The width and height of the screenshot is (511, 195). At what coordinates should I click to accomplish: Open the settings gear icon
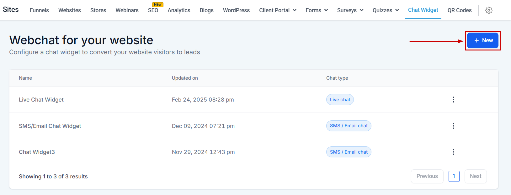[488, 10]
